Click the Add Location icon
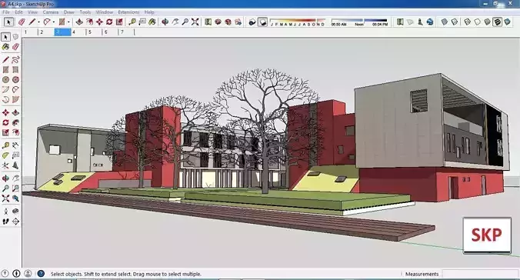 click(x=400, y=22)
